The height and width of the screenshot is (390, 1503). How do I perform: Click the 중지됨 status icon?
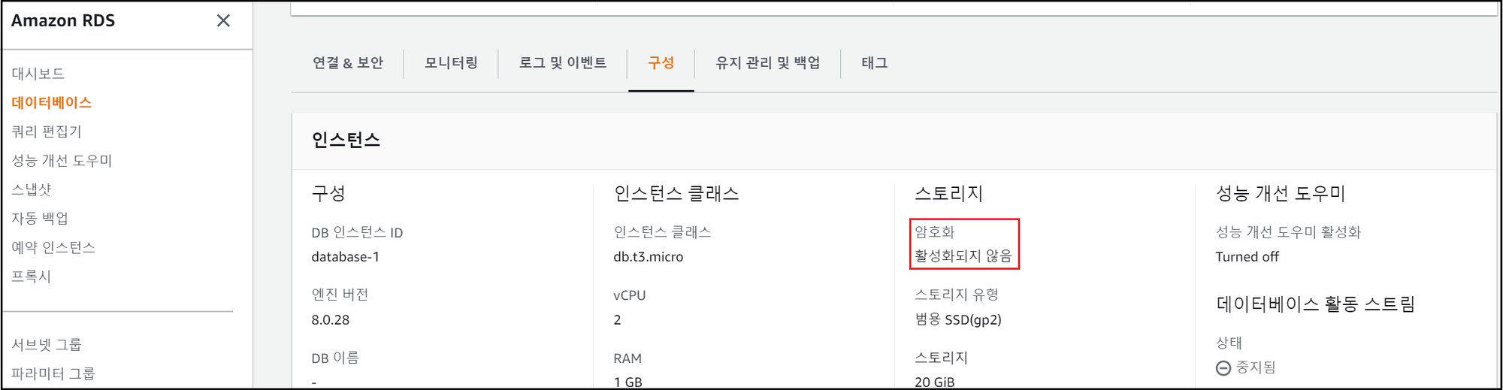click(1223, 368)
